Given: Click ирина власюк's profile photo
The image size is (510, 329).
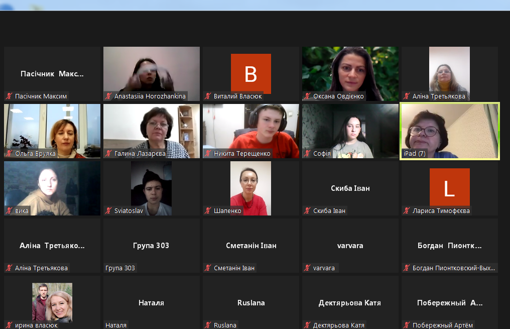Looking at the screenshot, I should [52, 302].
